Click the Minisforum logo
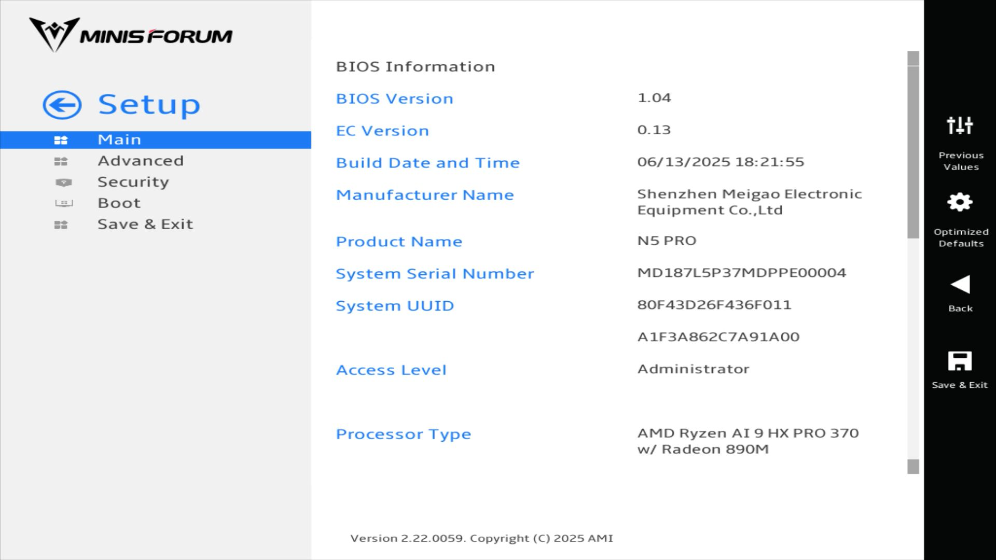 131,35
